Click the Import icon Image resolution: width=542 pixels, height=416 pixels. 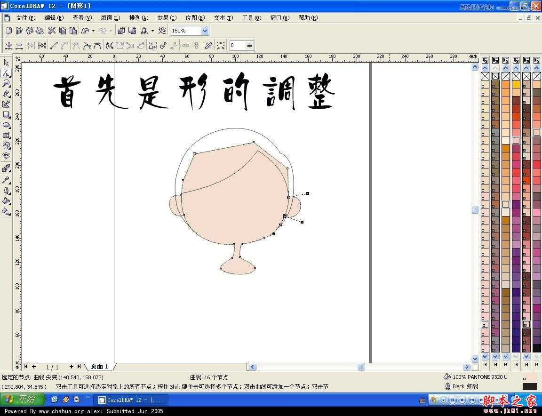(121, 31)
